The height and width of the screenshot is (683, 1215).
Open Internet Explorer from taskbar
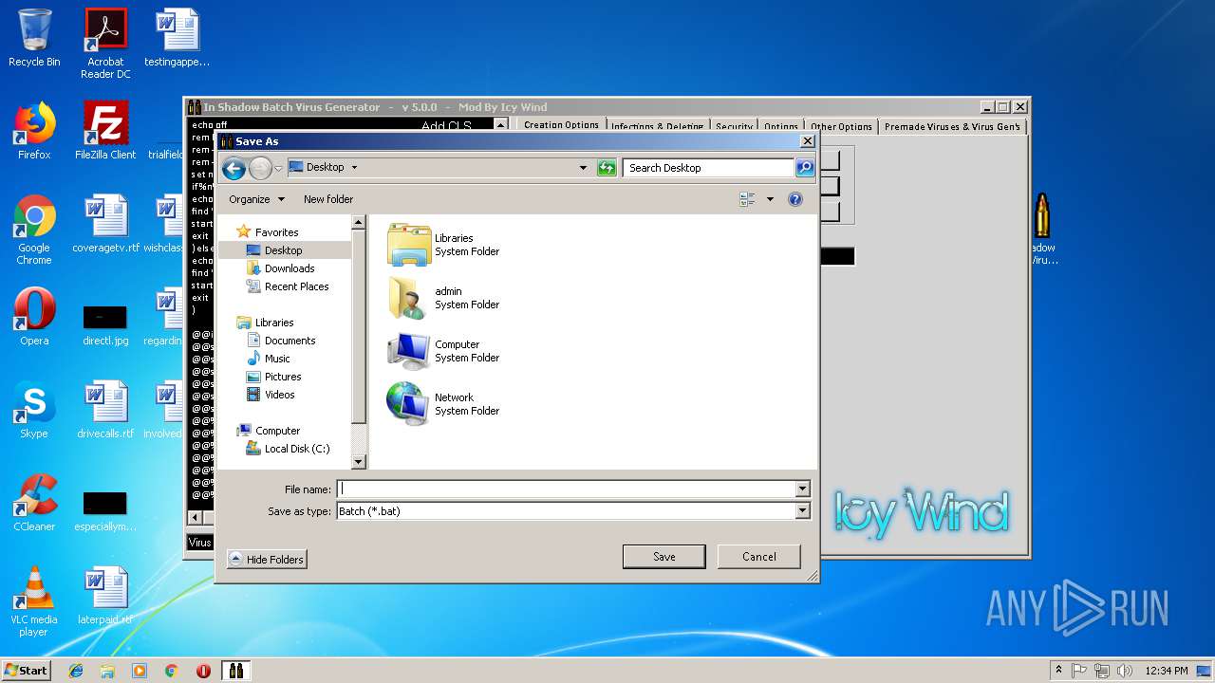pyautogui.click(x=76, y=671)
